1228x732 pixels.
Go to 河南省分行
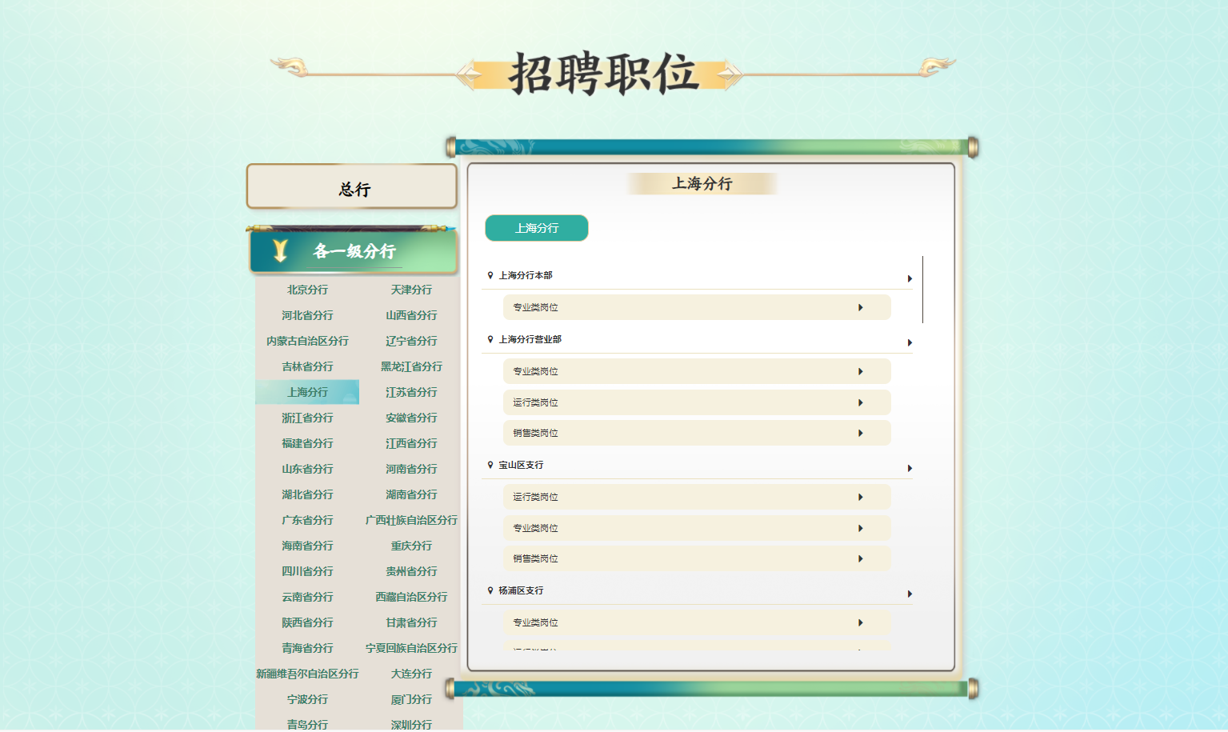[x=411, y=469]
